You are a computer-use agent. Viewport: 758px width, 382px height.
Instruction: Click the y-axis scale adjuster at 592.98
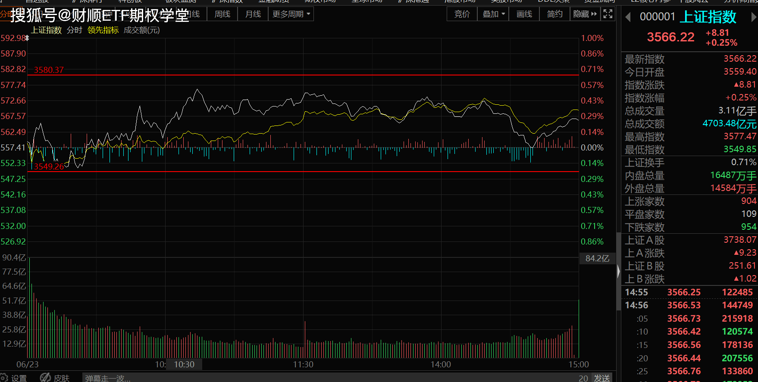coord(27,38)
